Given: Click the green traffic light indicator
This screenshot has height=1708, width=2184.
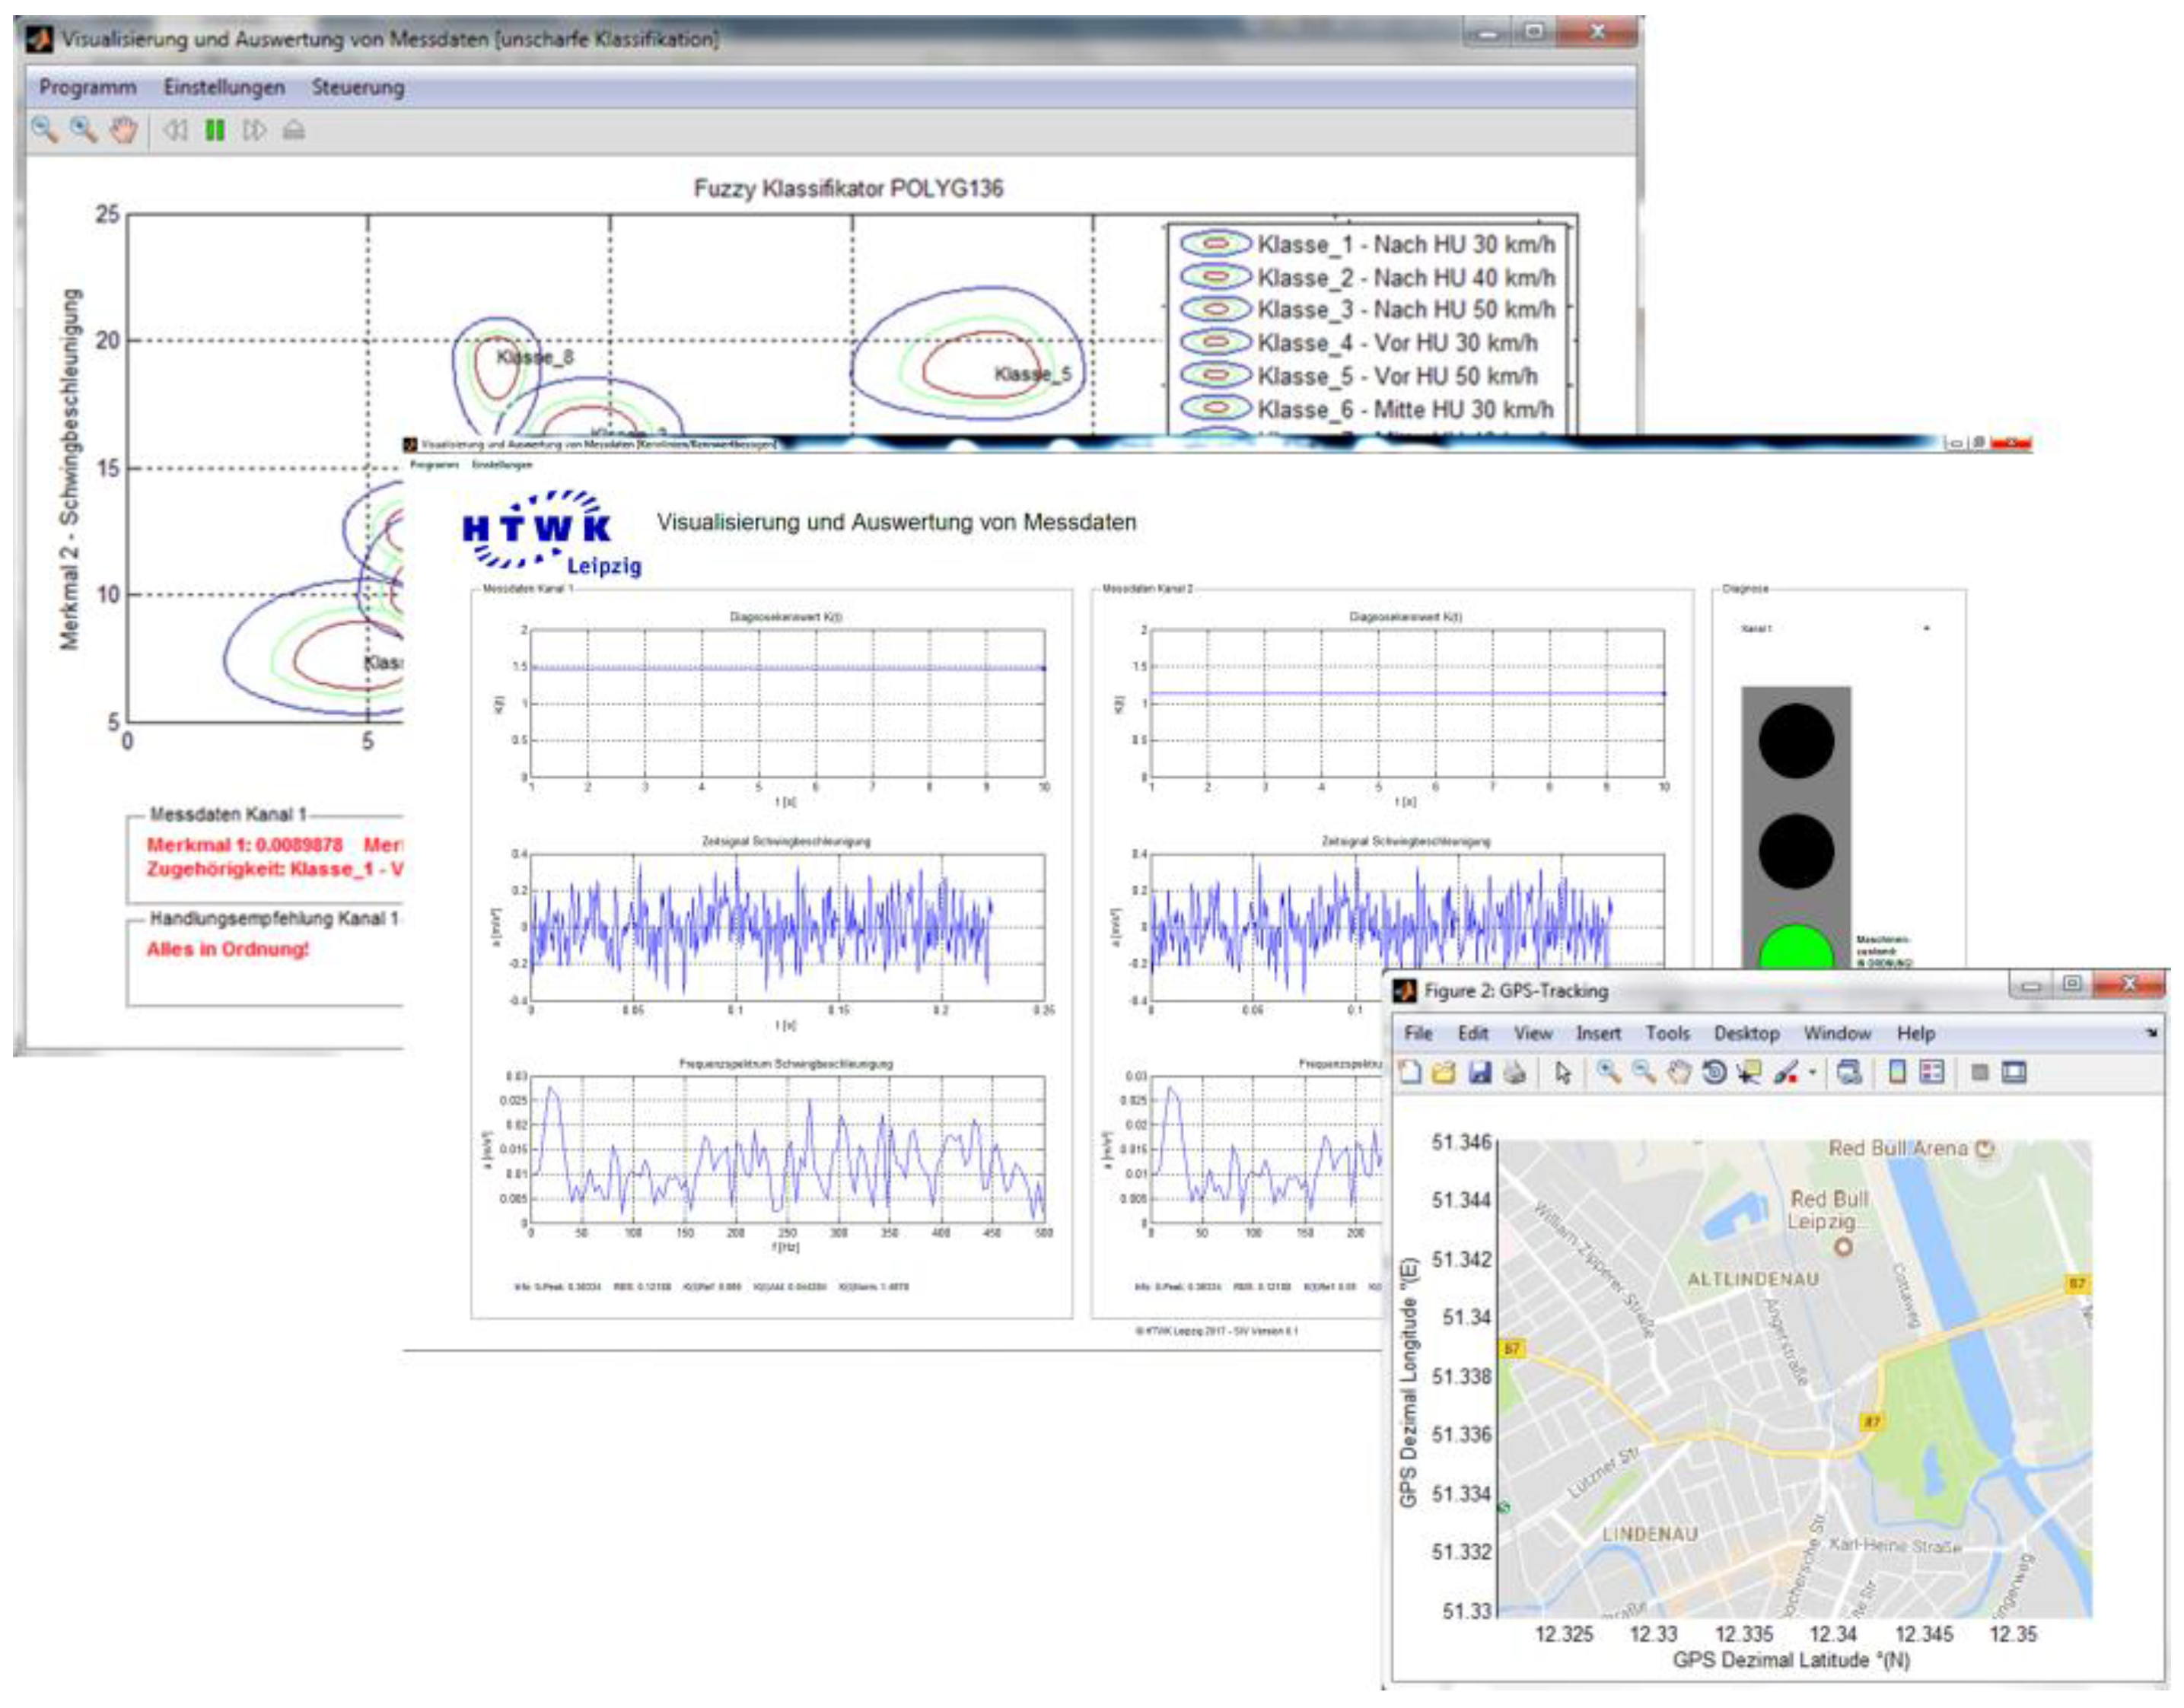Looking at the screenshot, I should click(x=1796, y=950).
